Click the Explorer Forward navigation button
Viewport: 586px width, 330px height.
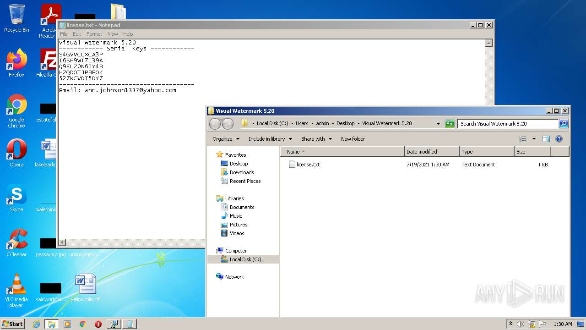pos(228,124)
